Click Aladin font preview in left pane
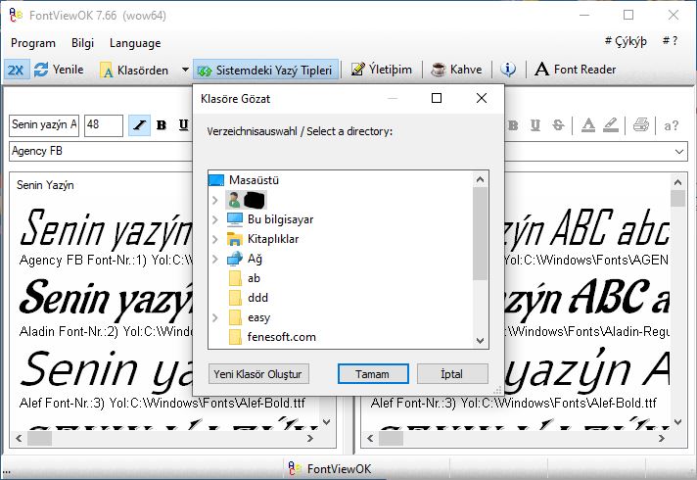This screenshot has height=480, width=697. coord(107,298)
